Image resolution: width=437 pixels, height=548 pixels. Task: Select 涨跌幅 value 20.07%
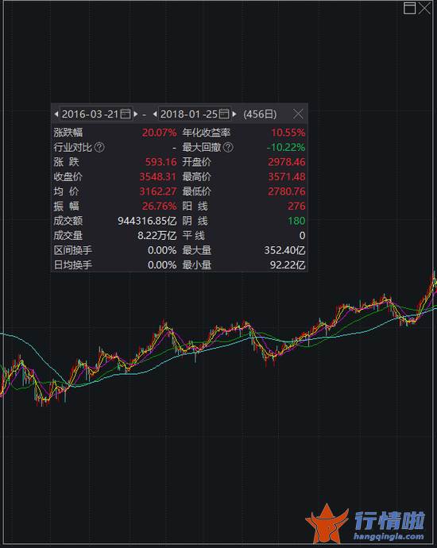[x=159, y=133]
